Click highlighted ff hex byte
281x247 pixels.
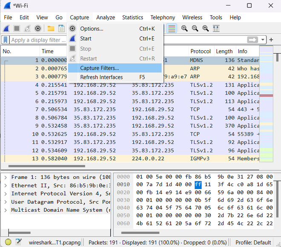pyautogui.click(x=198, y=185)
